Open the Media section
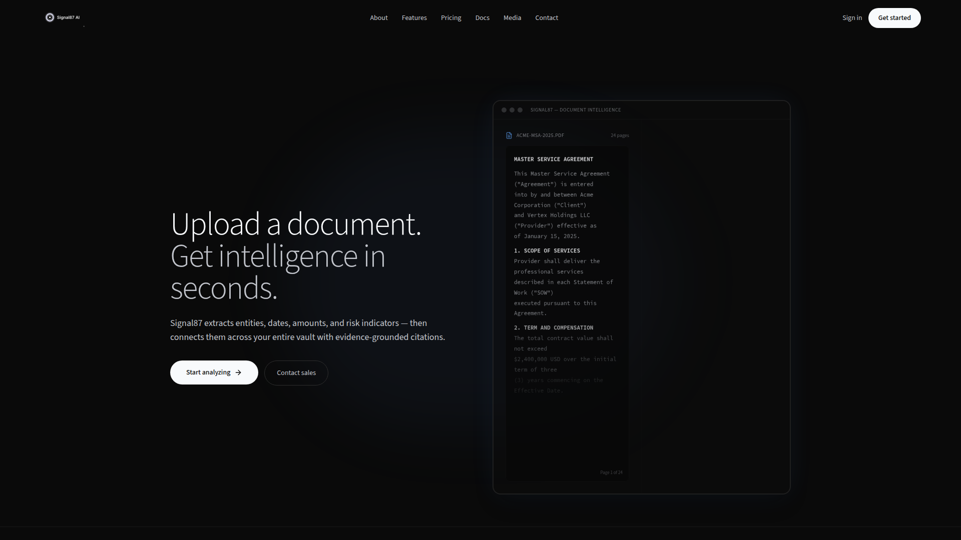Viewport: 961px width, 540px height. pos(512,18)
